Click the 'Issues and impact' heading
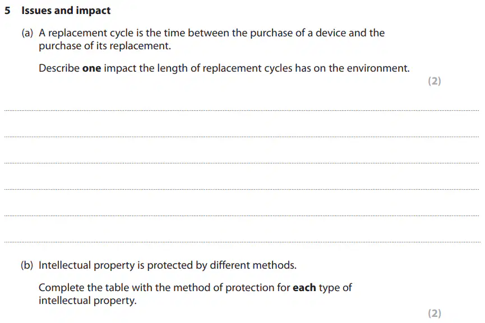Viewport: 485px width, 323px height. [x=66, y=11]
